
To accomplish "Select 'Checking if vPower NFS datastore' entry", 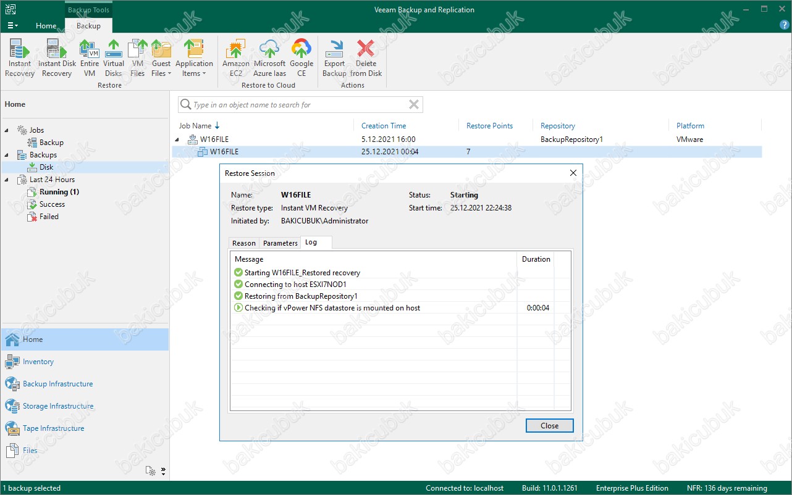I will tap(332, 308).
